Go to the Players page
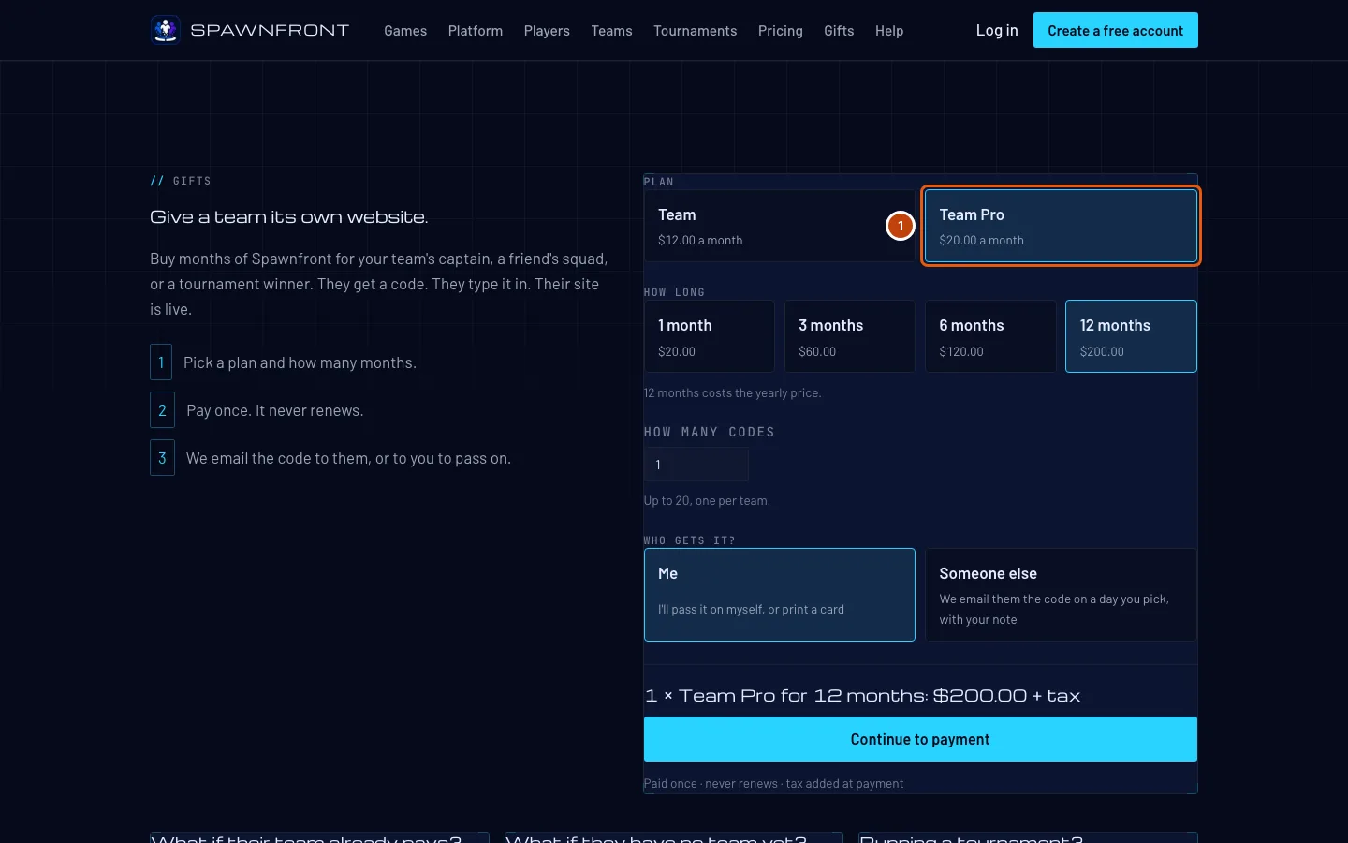Screen dimensions: 1348x843 pos(547,31)
